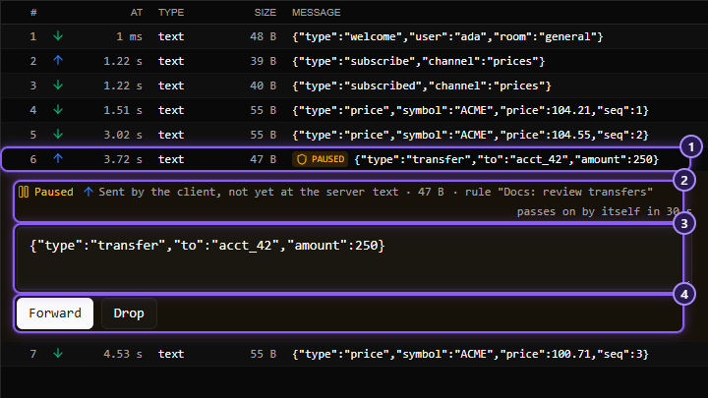This screenshot has width=708, height=398.
Task: Click the 47 B size cell in row 6
Action: (x=264, y=159)
